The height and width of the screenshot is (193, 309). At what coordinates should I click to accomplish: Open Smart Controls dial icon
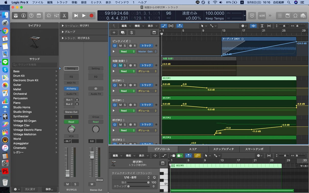coord(49,15)
